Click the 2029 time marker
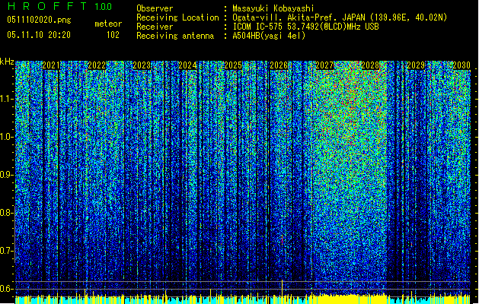The image size is (479, 304). pyautogui.click(x=416, y=65)
